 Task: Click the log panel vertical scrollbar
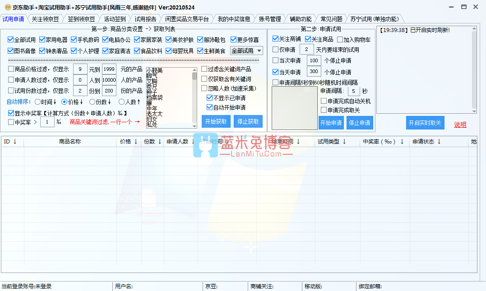(x=474, y=70)
